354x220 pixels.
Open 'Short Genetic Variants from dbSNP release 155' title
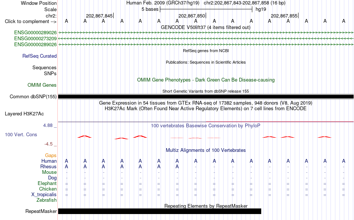pyautogui.click(x=206, y=91)
